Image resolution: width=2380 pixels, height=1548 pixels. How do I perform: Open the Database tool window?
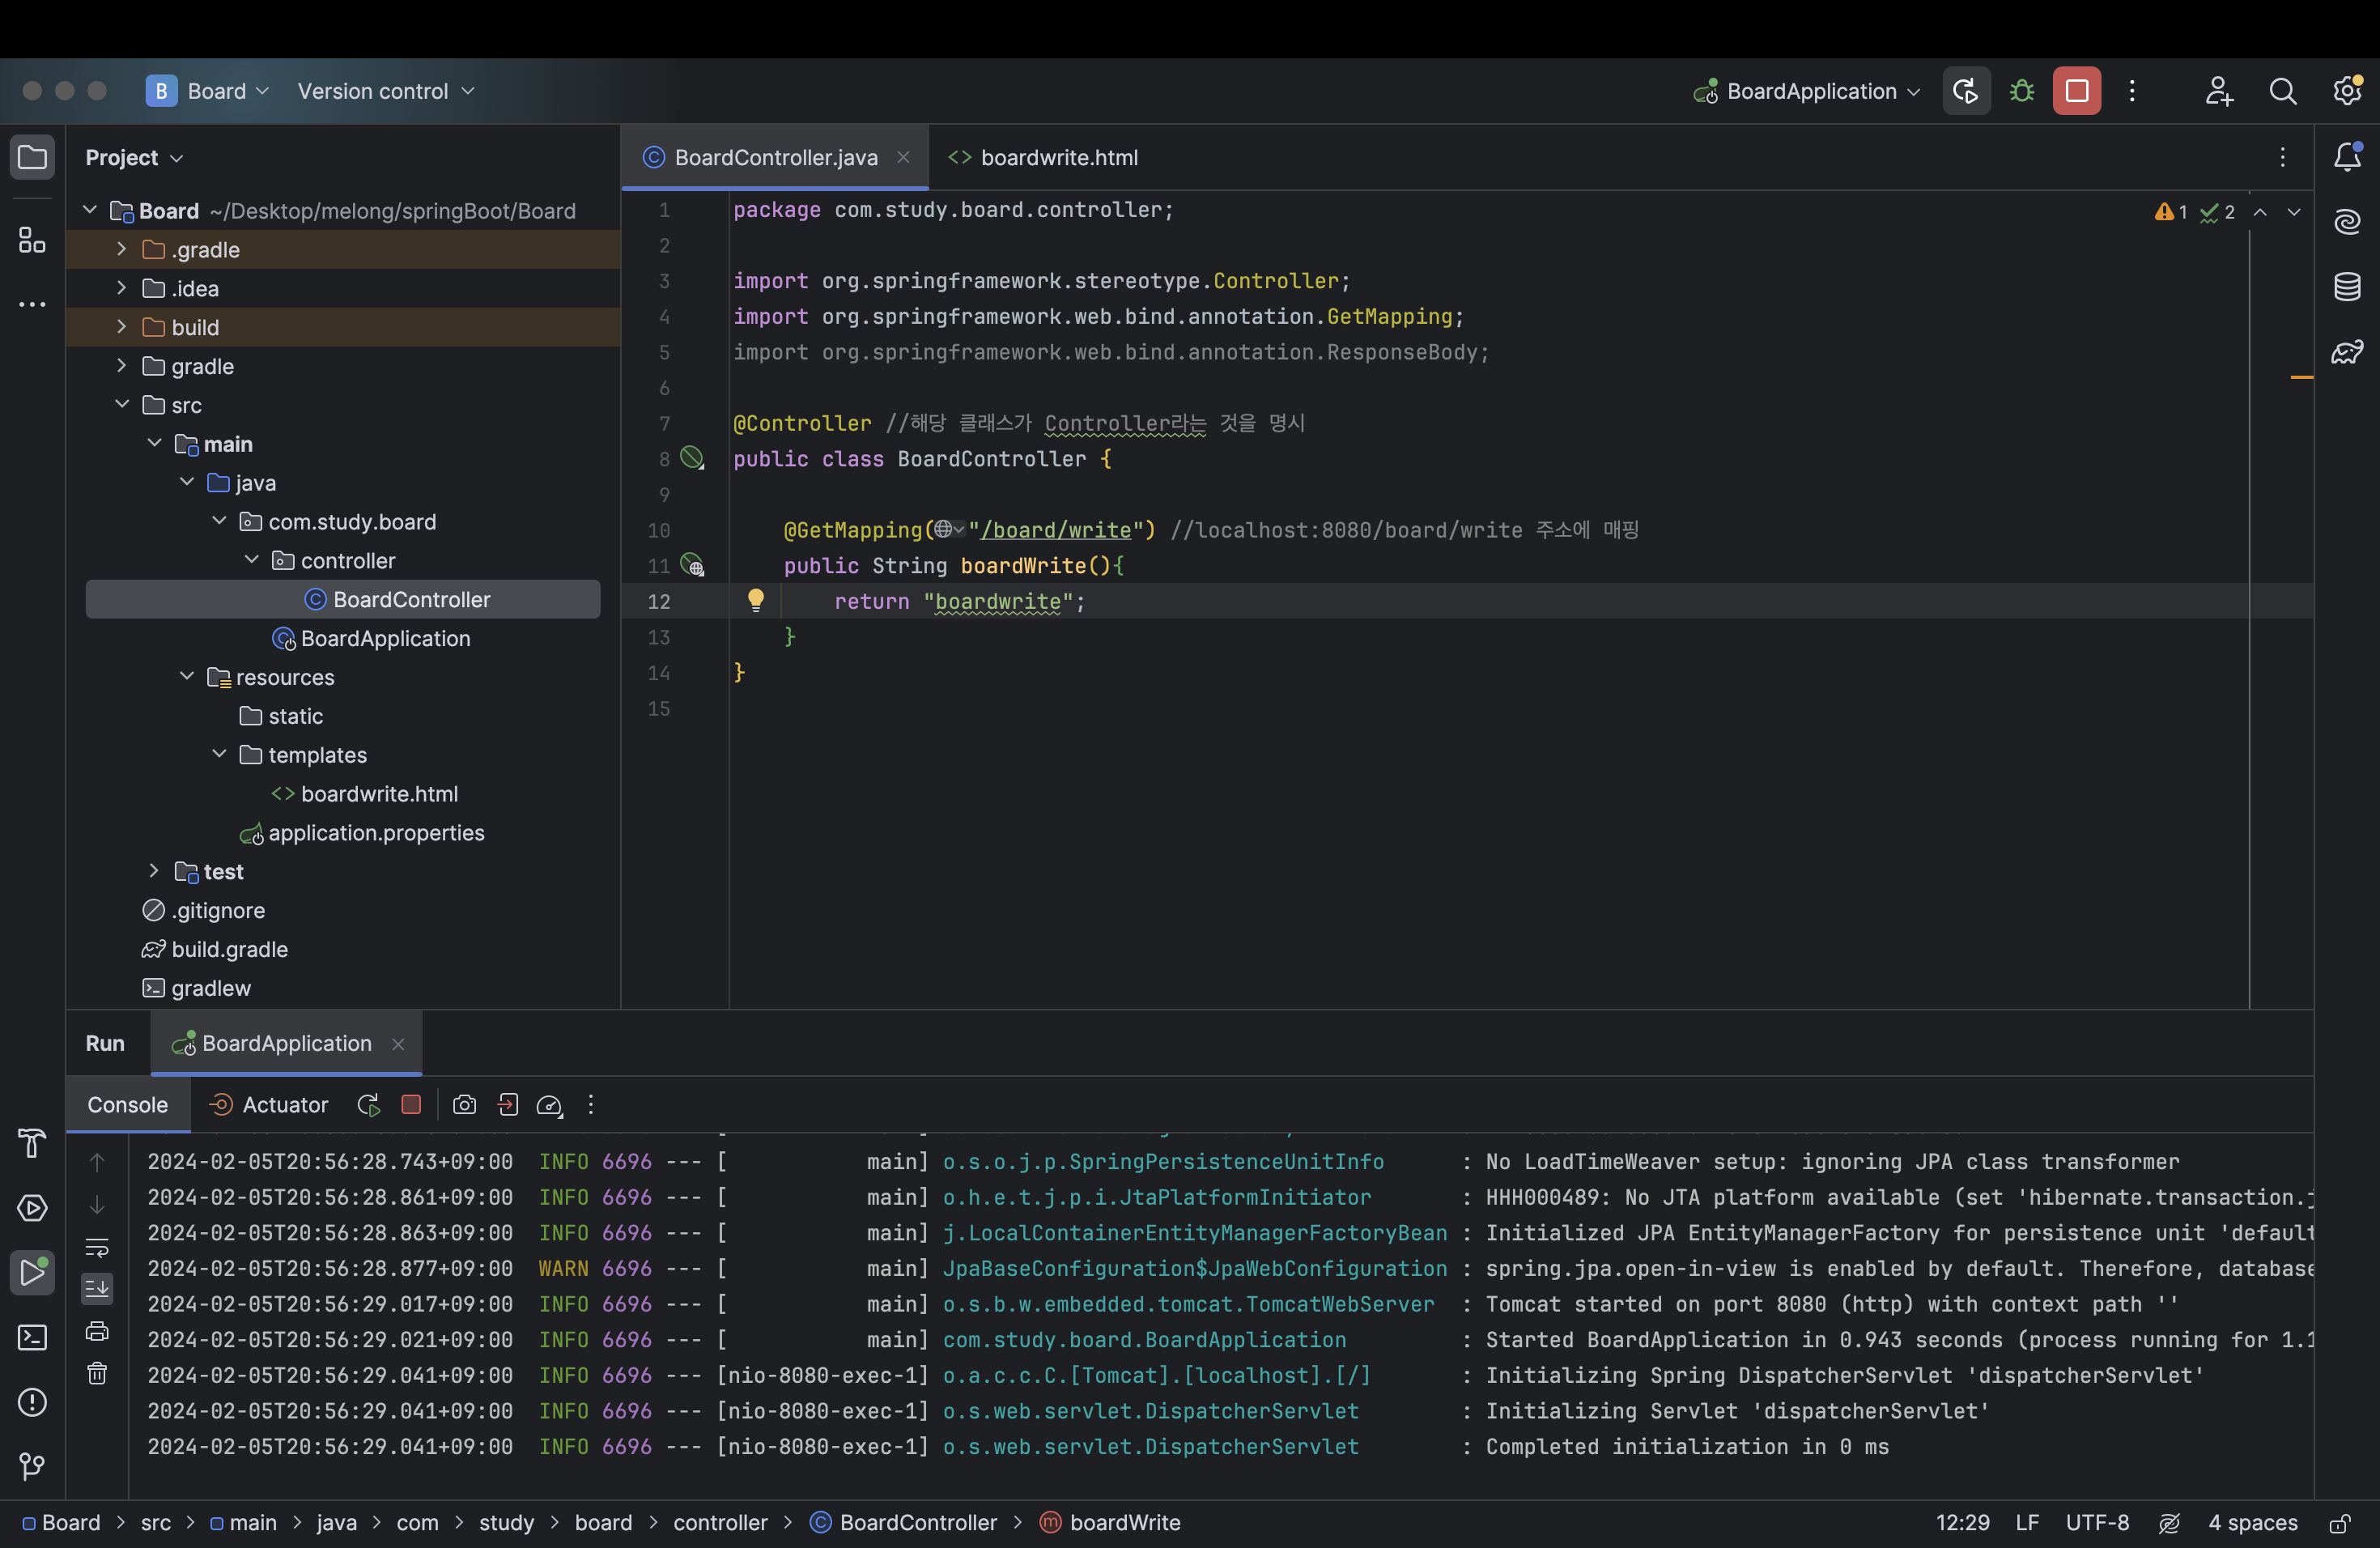coord(2346,287)
